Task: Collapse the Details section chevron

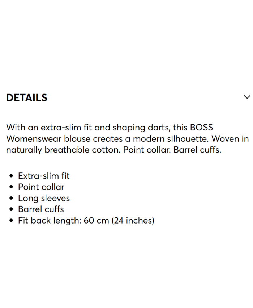Action: pyautogui.click(x=247, y=97)
